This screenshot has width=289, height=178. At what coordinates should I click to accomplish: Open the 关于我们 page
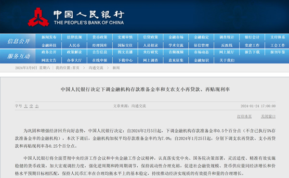(x=227, y=60)
